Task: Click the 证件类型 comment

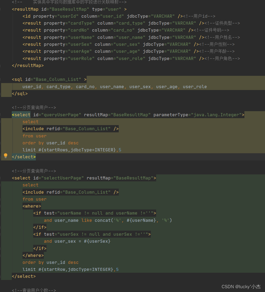Action: (222, 23)
